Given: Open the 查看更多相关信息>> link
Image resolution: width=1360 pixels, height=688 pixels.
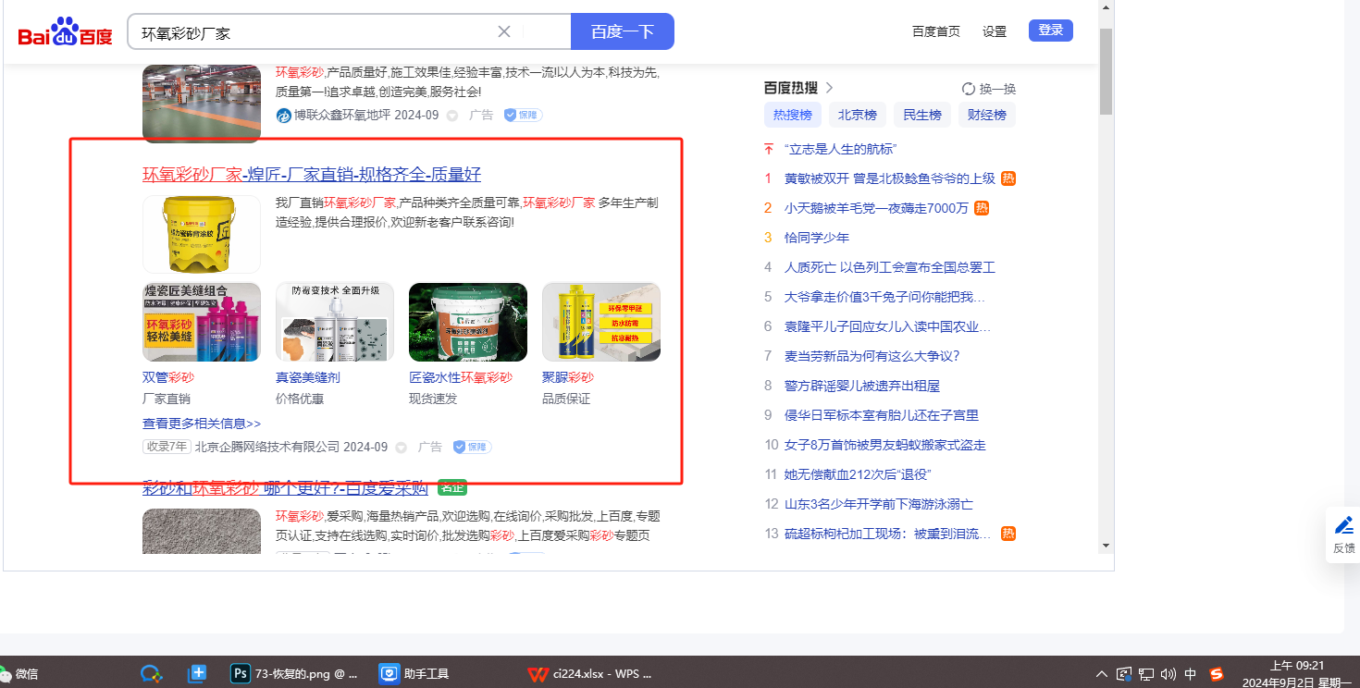Looking at the screenshot, I should [x=202, y=424].
